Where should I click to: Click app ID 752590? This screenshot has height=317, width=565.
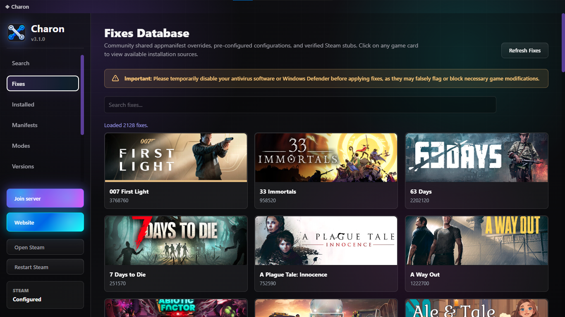268,284
